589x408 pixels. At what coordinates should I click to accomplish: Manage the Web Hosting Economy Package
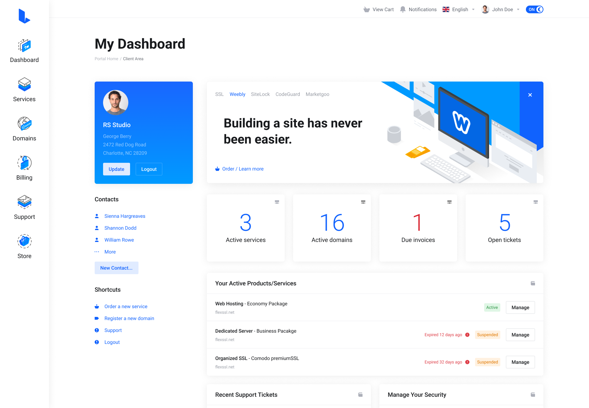pos(520,307)
